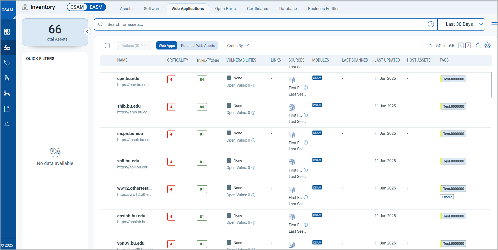Open the cpslab.bu.edu asset link
The height and width of the screenshot is (250, 498).
(x=131, y=216)
